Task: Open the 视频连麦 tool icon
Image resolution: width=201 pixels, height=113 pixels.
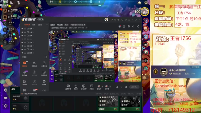Action: (24, 73)
